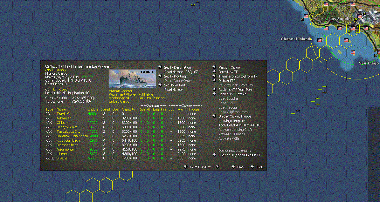Click the arrow icon beside Set TF Routing
Image resolution: width=380 pixels, height=202 pixels.
click(160, 76)
